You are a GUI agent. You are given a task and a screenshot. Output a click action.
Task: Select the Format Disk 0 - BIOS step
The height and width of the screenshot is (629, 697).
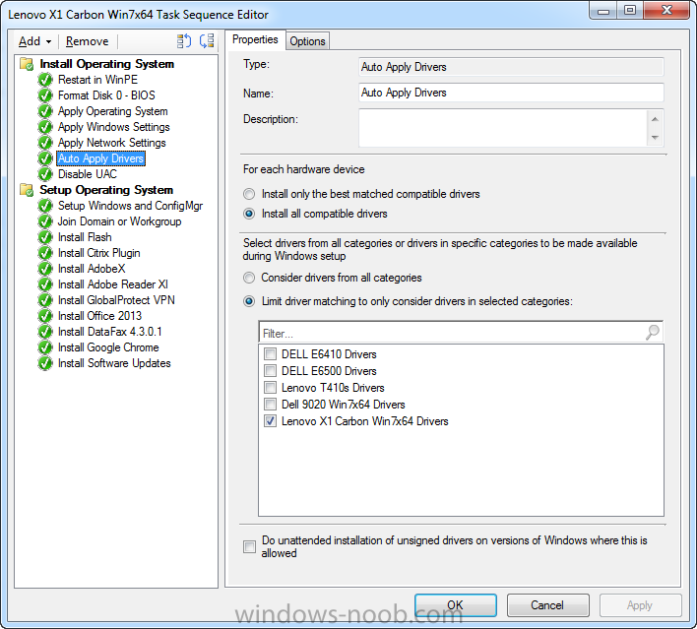106,95
